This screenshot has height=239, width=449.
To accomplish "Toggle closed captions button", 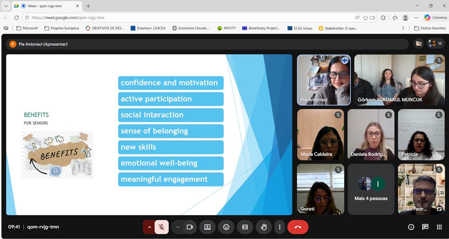I will (x=244, y=227).
